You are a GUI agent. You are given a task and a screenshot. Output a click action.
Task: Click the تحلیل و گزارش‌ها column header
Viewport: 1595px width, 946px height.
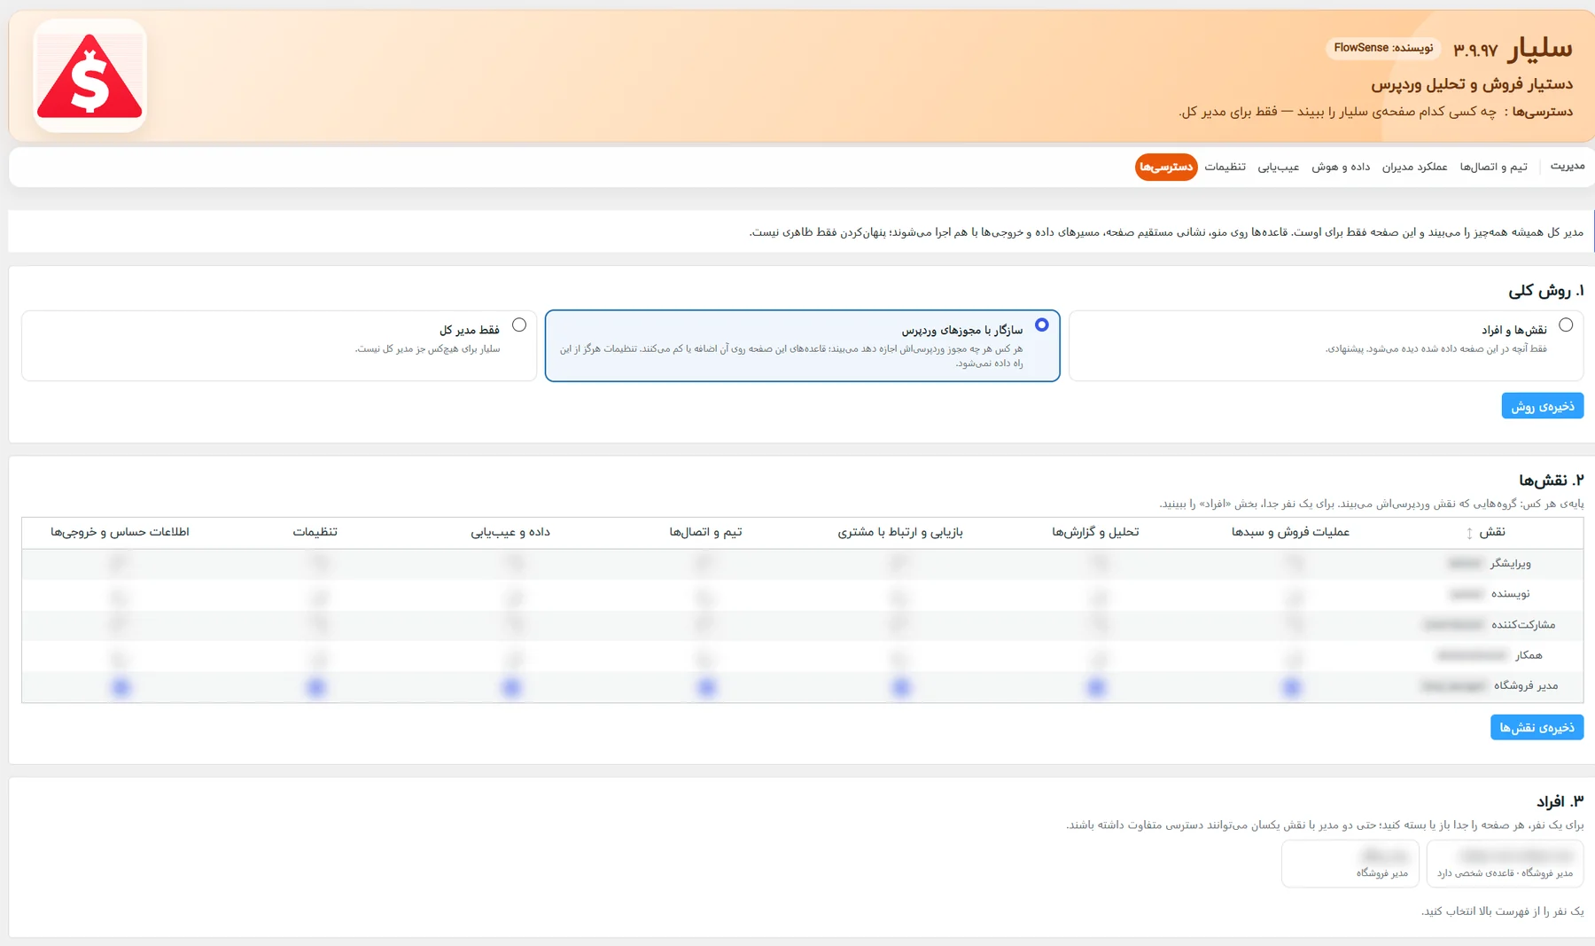(x=1095, y=532)
